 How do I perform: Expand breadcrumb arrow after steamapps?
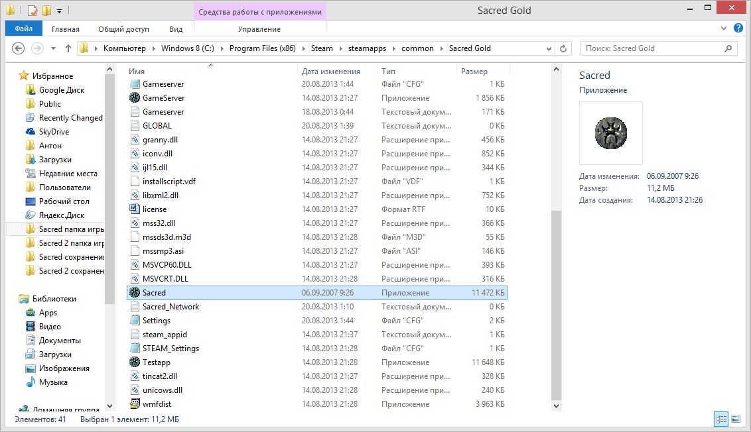(x=393, y=48)
